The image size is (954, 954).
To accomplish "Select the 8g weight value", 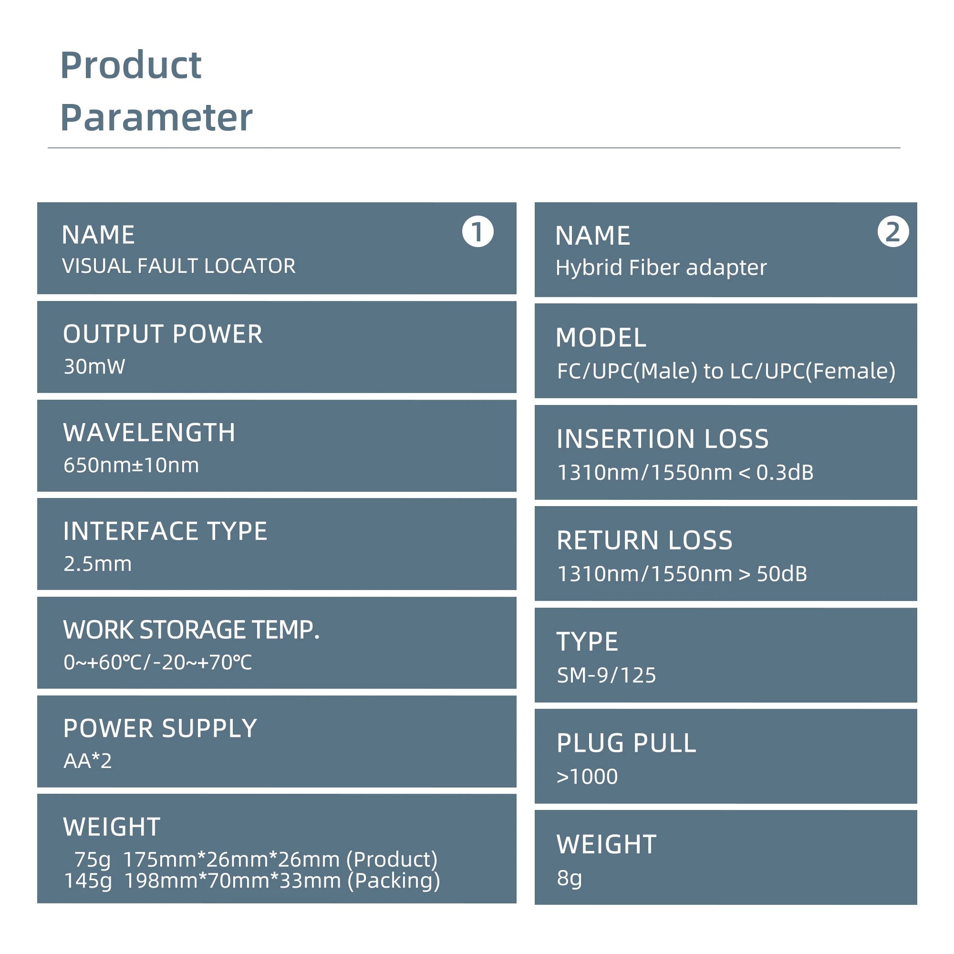I will point(570,879).
